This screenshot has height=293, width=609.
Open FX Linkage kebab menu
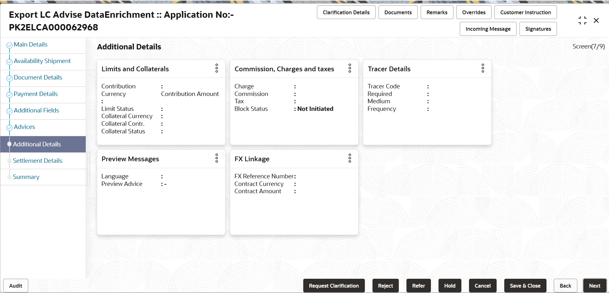click(x=350, y=158)
